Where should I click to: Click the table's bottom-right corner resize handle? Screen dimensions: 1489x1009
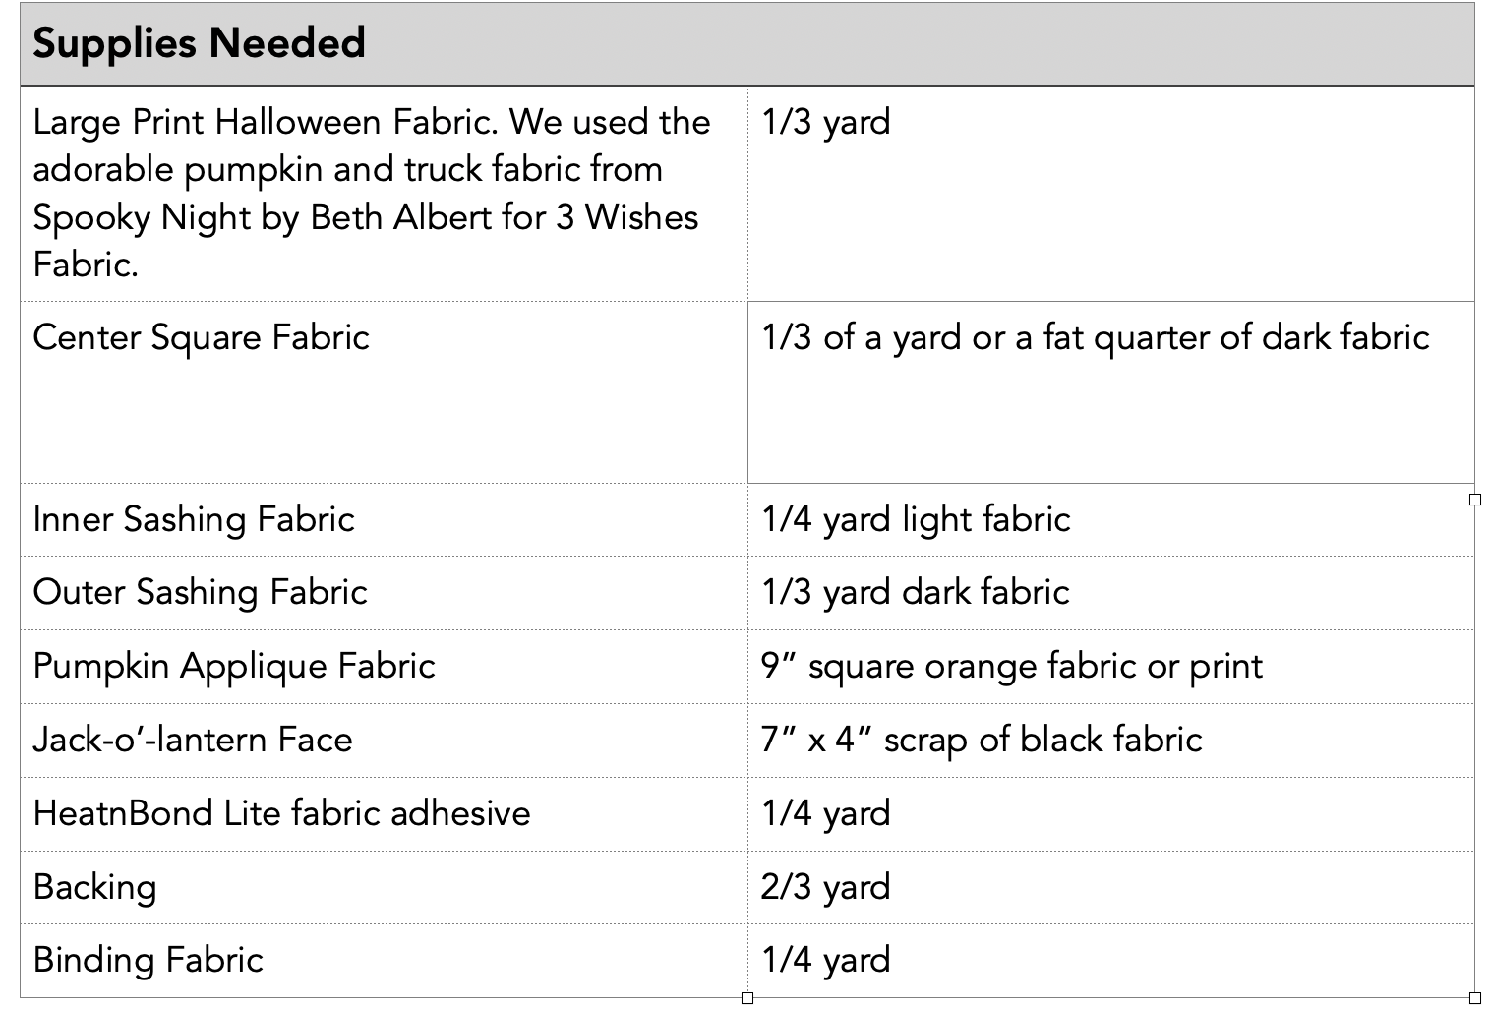1475,998
